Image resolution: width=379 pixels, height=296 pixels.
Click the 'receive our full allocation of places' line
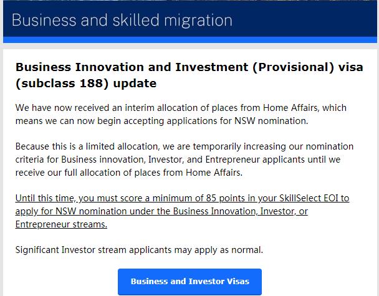[x=129, y=173]
